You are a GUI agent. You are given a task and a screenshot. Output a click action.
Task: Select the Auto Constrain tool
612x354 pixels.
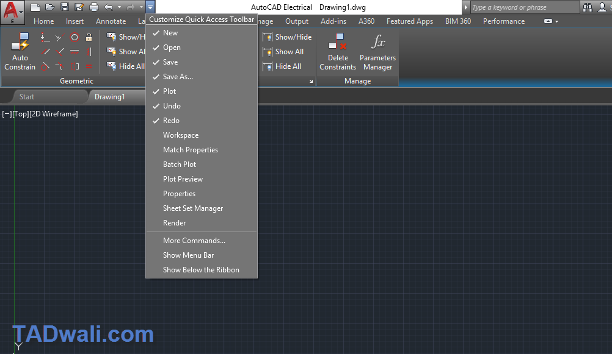20,52
